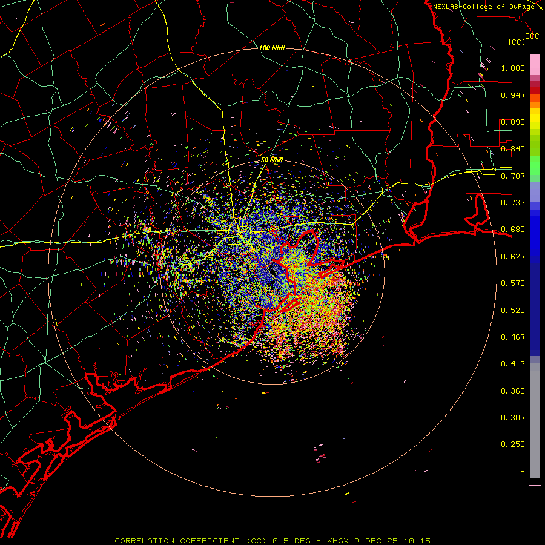
Task: Select the 0.467 legend value
Action: tap(513, 337)
